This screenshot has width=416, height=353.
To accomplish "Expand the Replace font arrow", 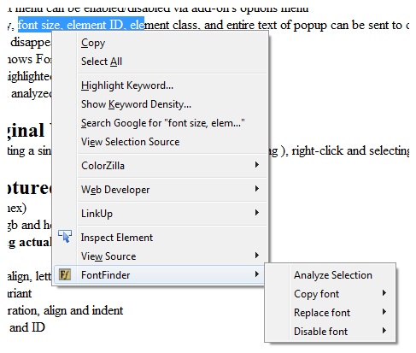I will click(x=384, y=312).
